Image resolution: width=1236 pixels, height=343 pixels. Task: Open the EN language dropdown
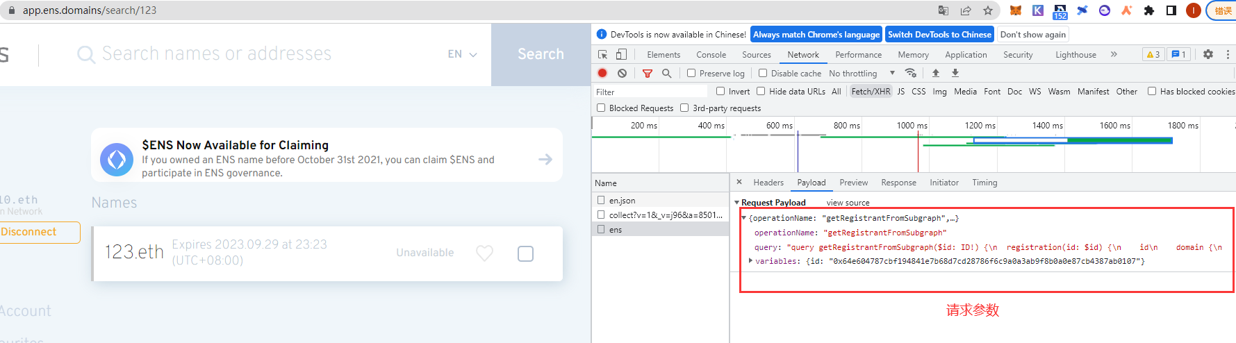462,54
